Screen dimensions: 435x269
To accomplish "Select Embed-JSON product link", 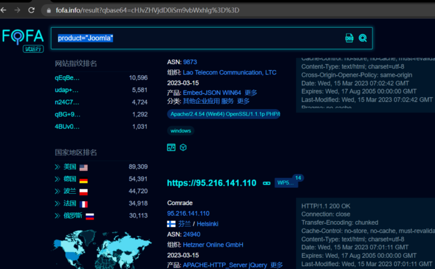I will click(202, 93).
